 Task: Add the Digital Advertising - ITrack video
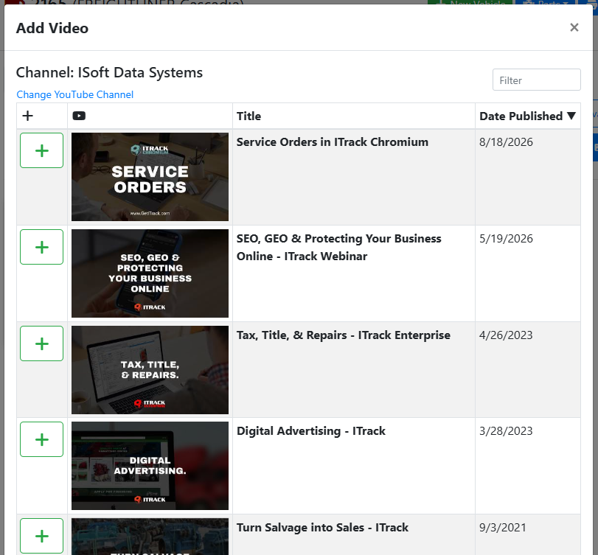(41, 439)
